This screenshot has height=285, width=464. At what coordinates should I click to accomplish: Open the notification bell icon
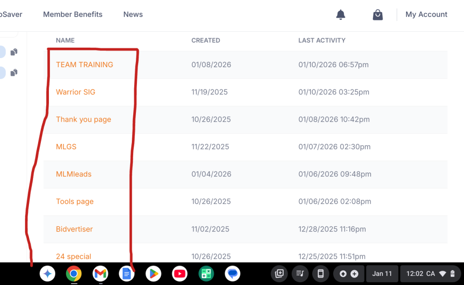coord(340,15)
